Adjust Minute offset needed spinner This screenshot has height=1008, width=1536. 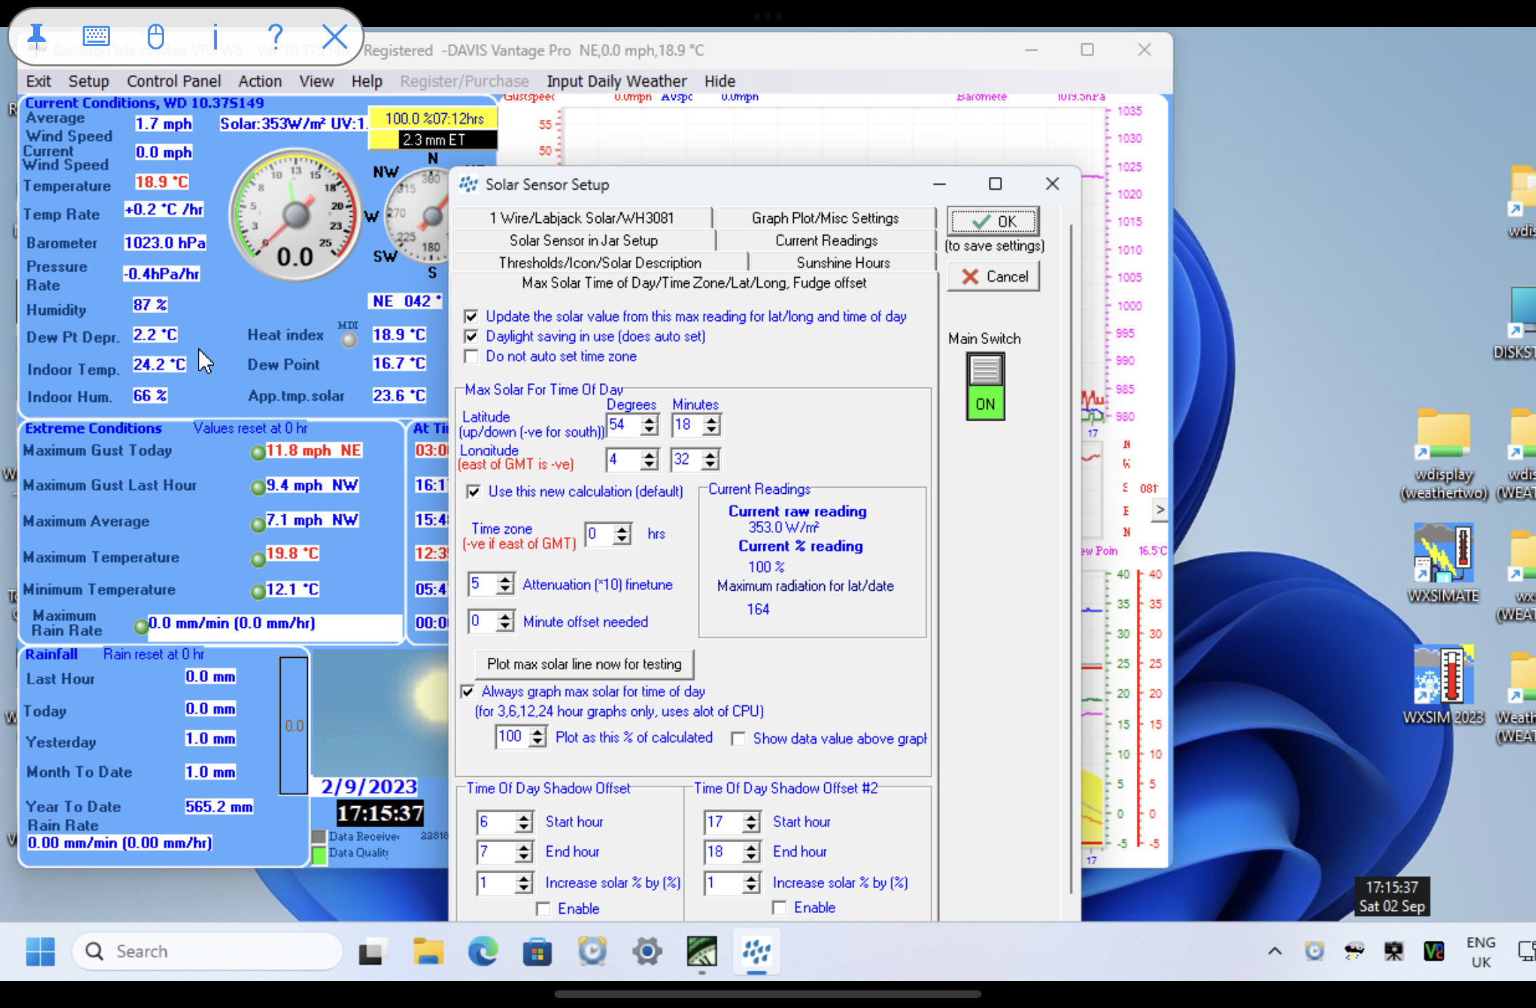(505, 621)
